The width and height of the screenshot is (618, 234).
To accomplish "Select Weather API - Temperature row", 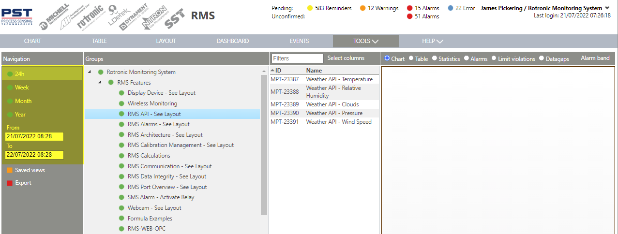I will pyautogui.click(x=324, y=79).
